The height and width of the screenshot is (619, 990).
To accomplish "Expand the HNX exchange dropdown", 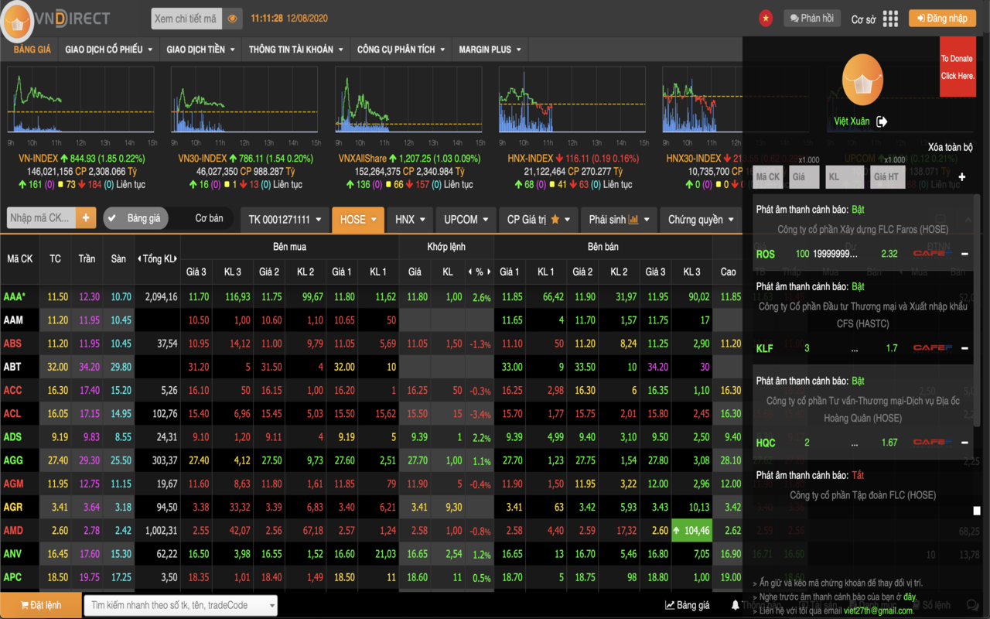I will 410,219.
